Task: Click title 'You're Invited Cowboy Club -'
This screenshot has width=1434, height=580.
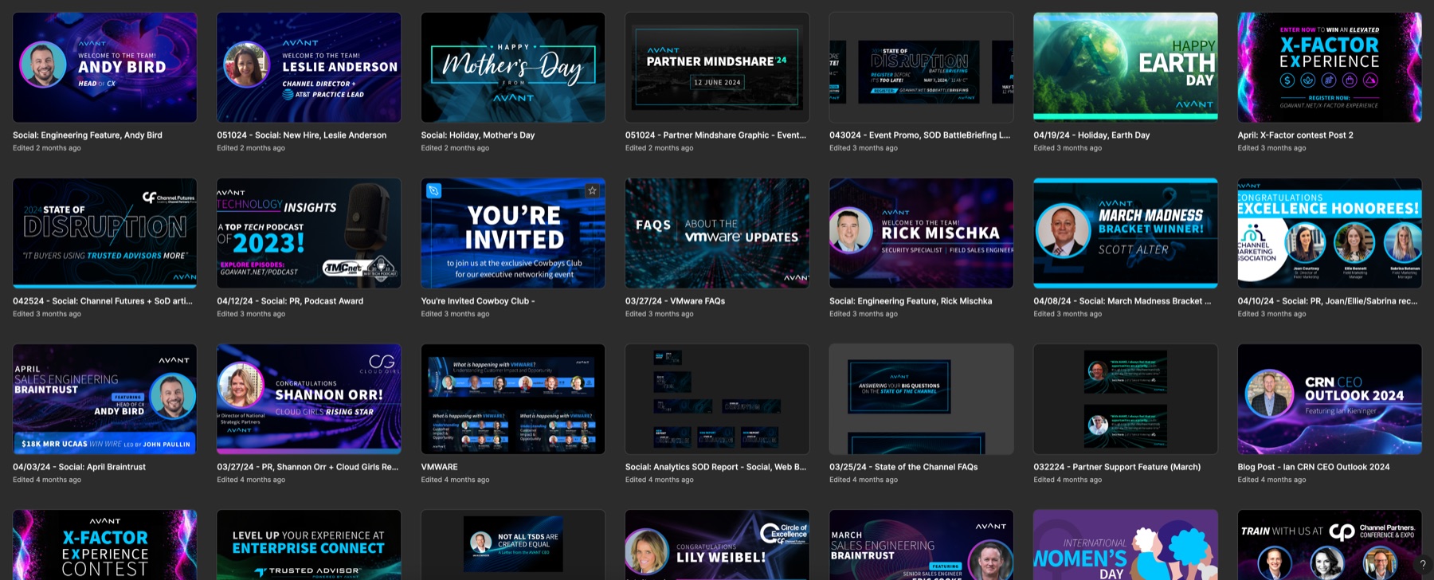Action: click(478, 301)
